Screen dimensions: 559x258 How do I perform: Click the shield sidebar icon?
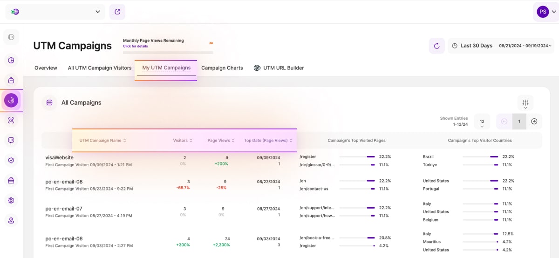tap(11, 160)
